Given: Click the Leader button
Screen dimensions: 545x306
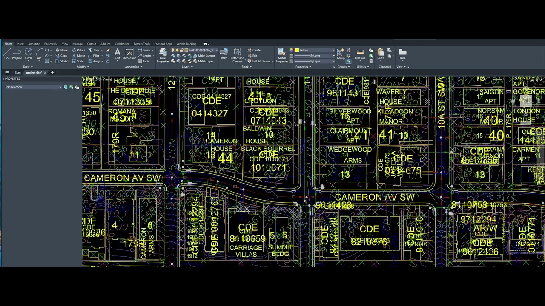Looking at the screenshot, I should [145, 56].
